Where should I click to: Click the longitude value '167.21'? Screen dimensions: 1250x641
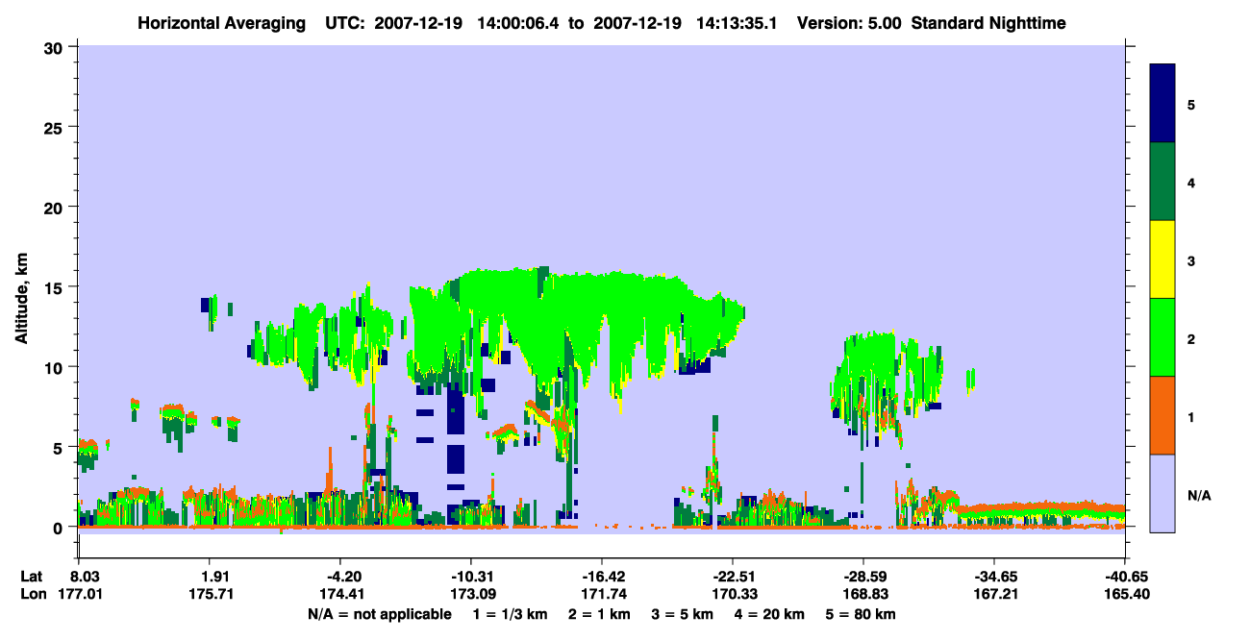point(994,594)
